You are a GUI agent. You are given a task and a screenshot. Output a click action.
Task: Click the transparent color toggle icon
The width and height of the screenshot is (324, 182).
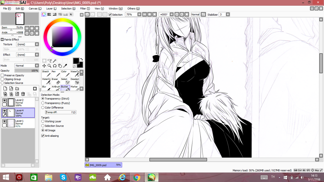tap(74, 66)
